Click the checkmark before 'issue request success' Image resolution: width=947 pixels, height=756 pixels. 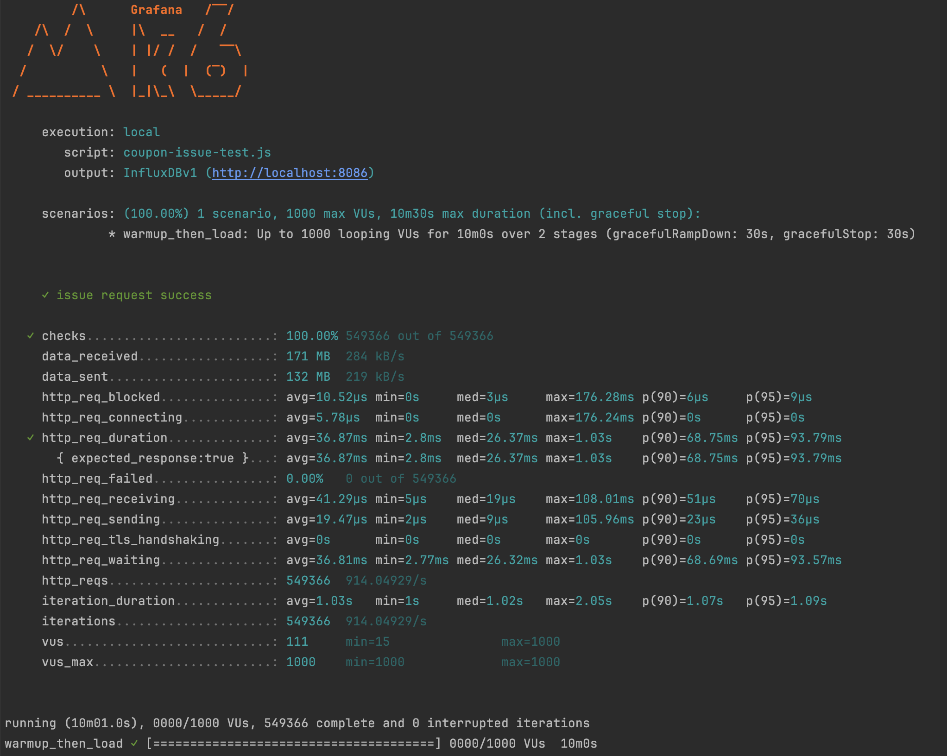click(45, 295)
